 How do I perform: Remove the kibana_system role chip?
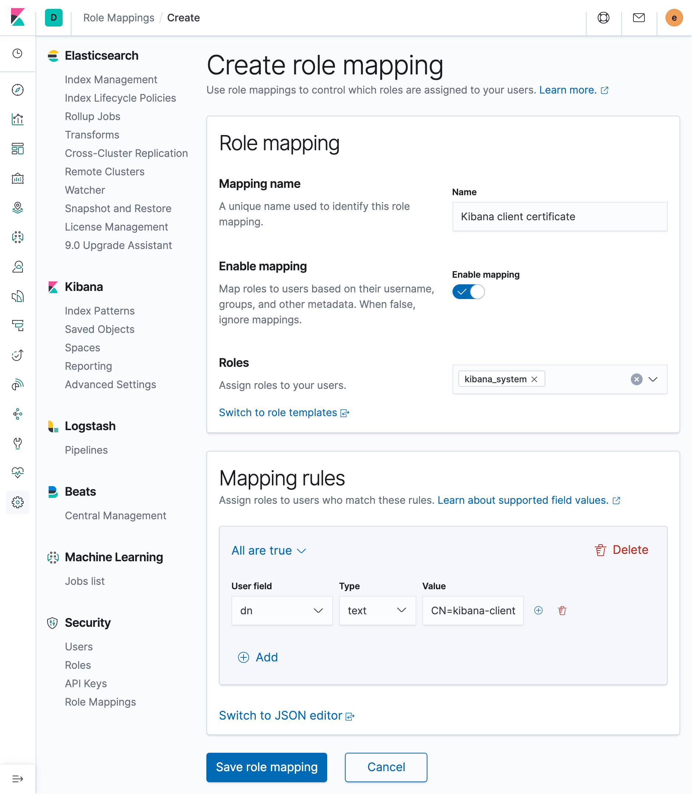534,379
